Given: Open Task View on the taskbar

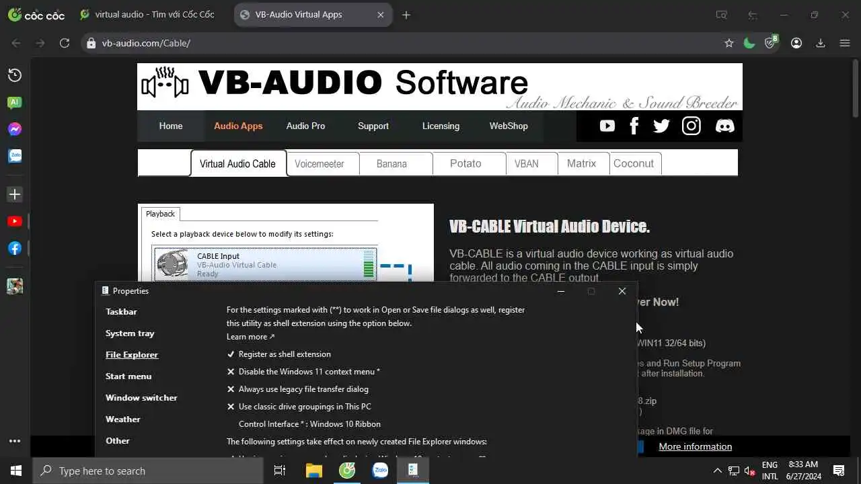Looking at the screenshot, I should [x=280, y=471].
